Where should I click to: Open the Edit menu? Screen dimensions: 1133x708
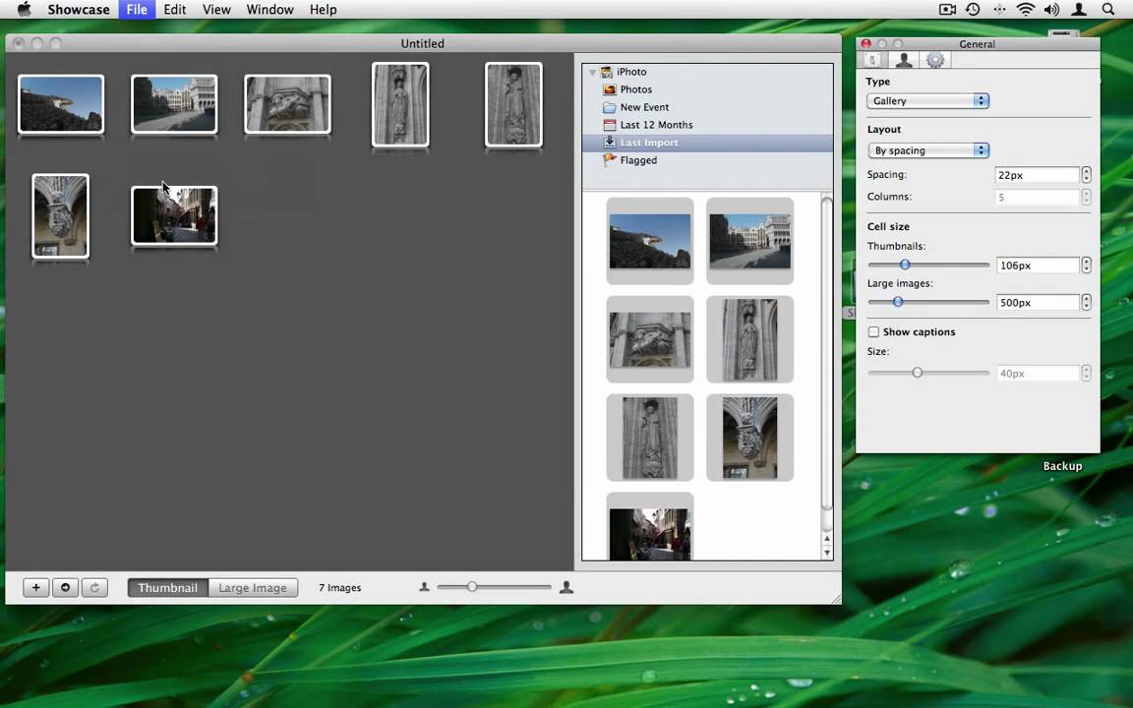coord(175,10)
